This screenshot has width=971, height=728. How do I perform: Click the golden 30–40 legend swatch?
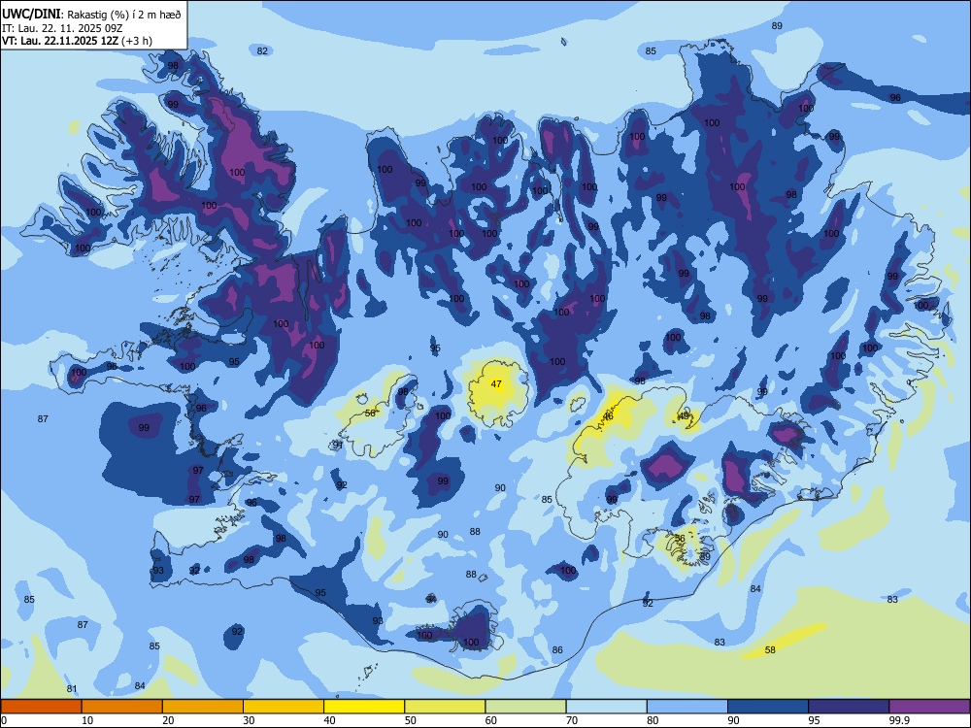click(x=284, y=707)
